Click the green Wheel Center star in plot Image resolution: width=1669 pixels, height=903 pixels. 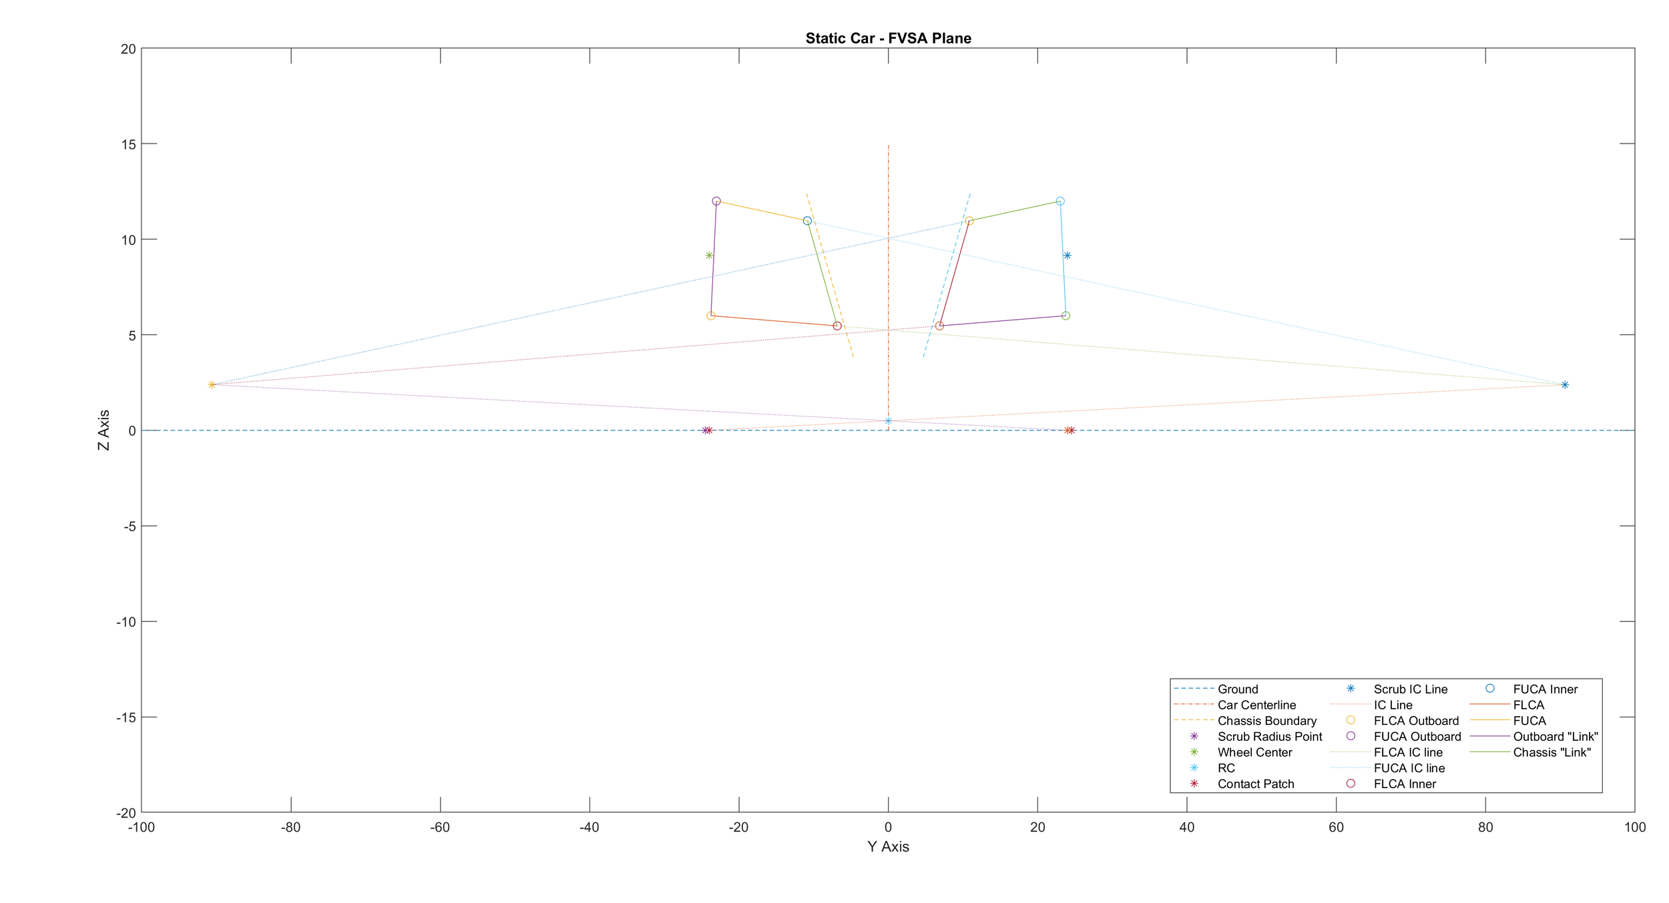click(709, 256)
